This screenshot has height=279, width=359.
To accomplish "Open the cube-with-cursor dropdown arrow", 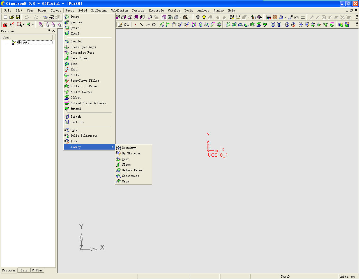I will coord(190,17).
